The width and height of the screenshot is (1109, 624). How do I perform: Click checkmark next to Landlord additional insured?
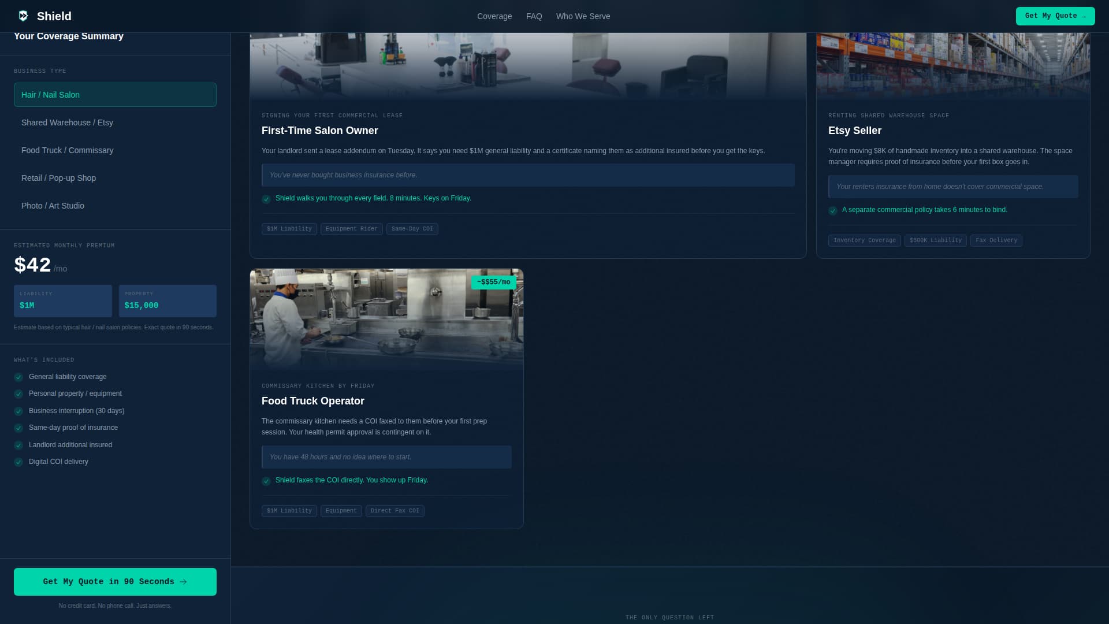(18, 445)
